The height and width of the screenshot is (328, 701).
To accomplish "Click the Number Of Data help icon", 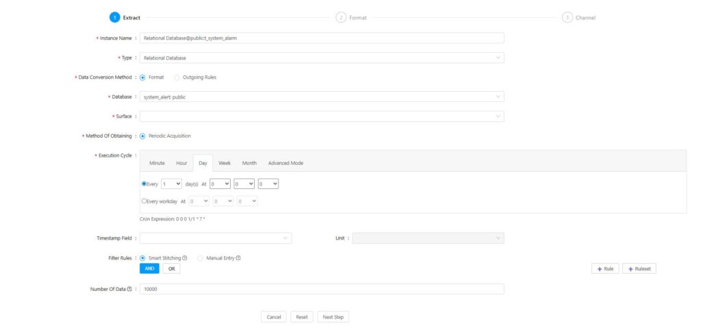I will coord(129,289).
